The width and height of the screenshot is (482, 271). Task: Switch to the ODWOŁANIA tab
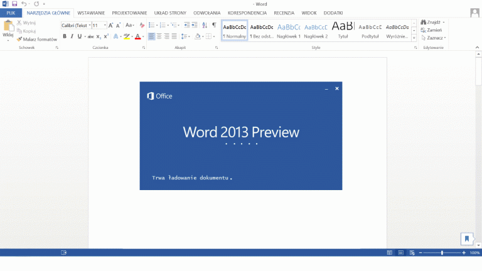207,13
